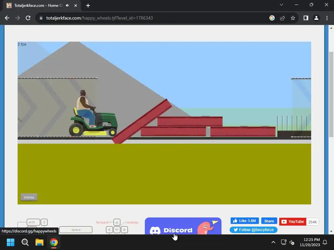
Task: Click the scrollbar down arrow
Action: (331, 231)
